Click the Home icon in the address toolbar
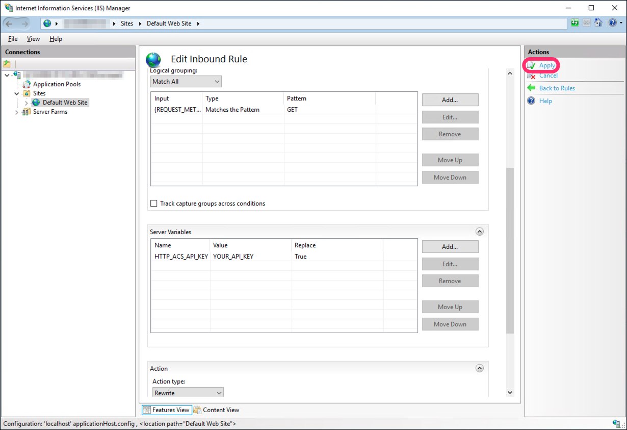 point(598,23)
